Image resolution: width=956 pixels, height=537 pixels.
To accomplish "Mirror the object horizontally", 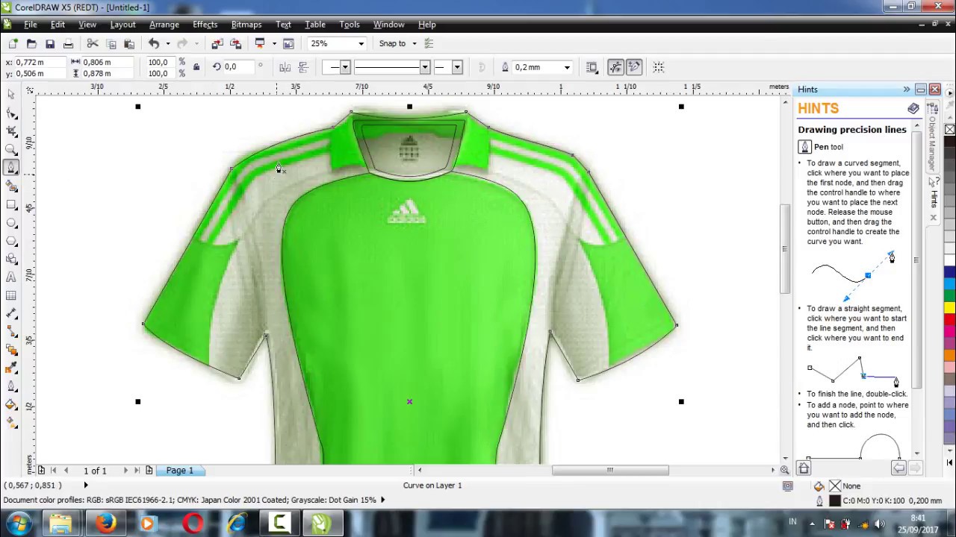I will coord(285,67).
